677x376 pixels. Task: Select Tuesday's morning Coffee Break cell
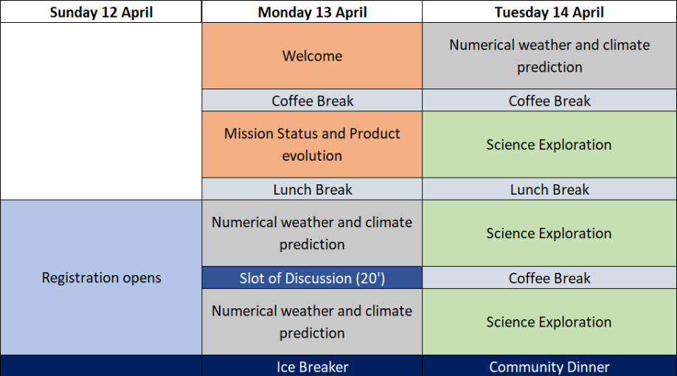point(549,101)
